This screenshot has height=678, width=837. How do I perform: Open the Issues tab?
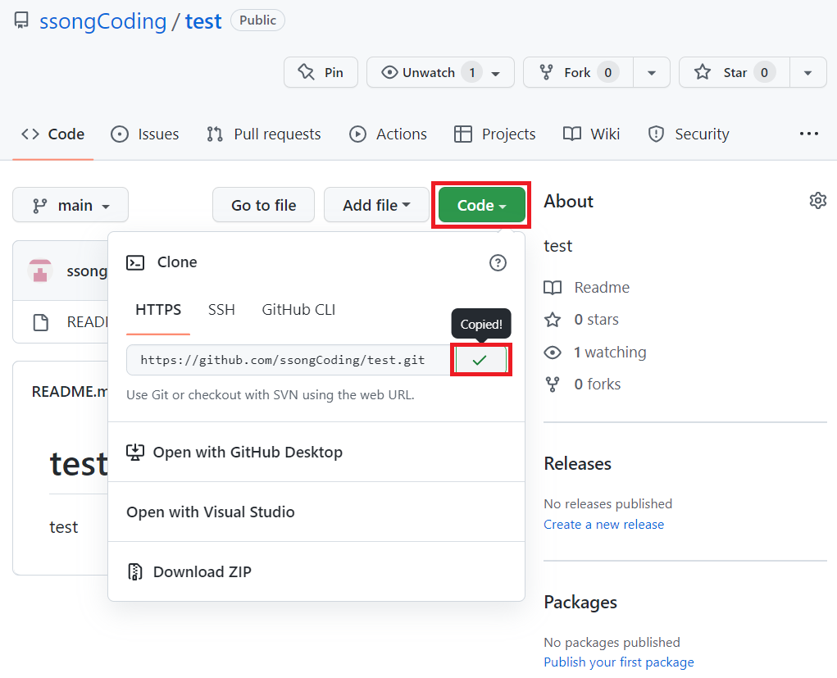pos(144,134)
